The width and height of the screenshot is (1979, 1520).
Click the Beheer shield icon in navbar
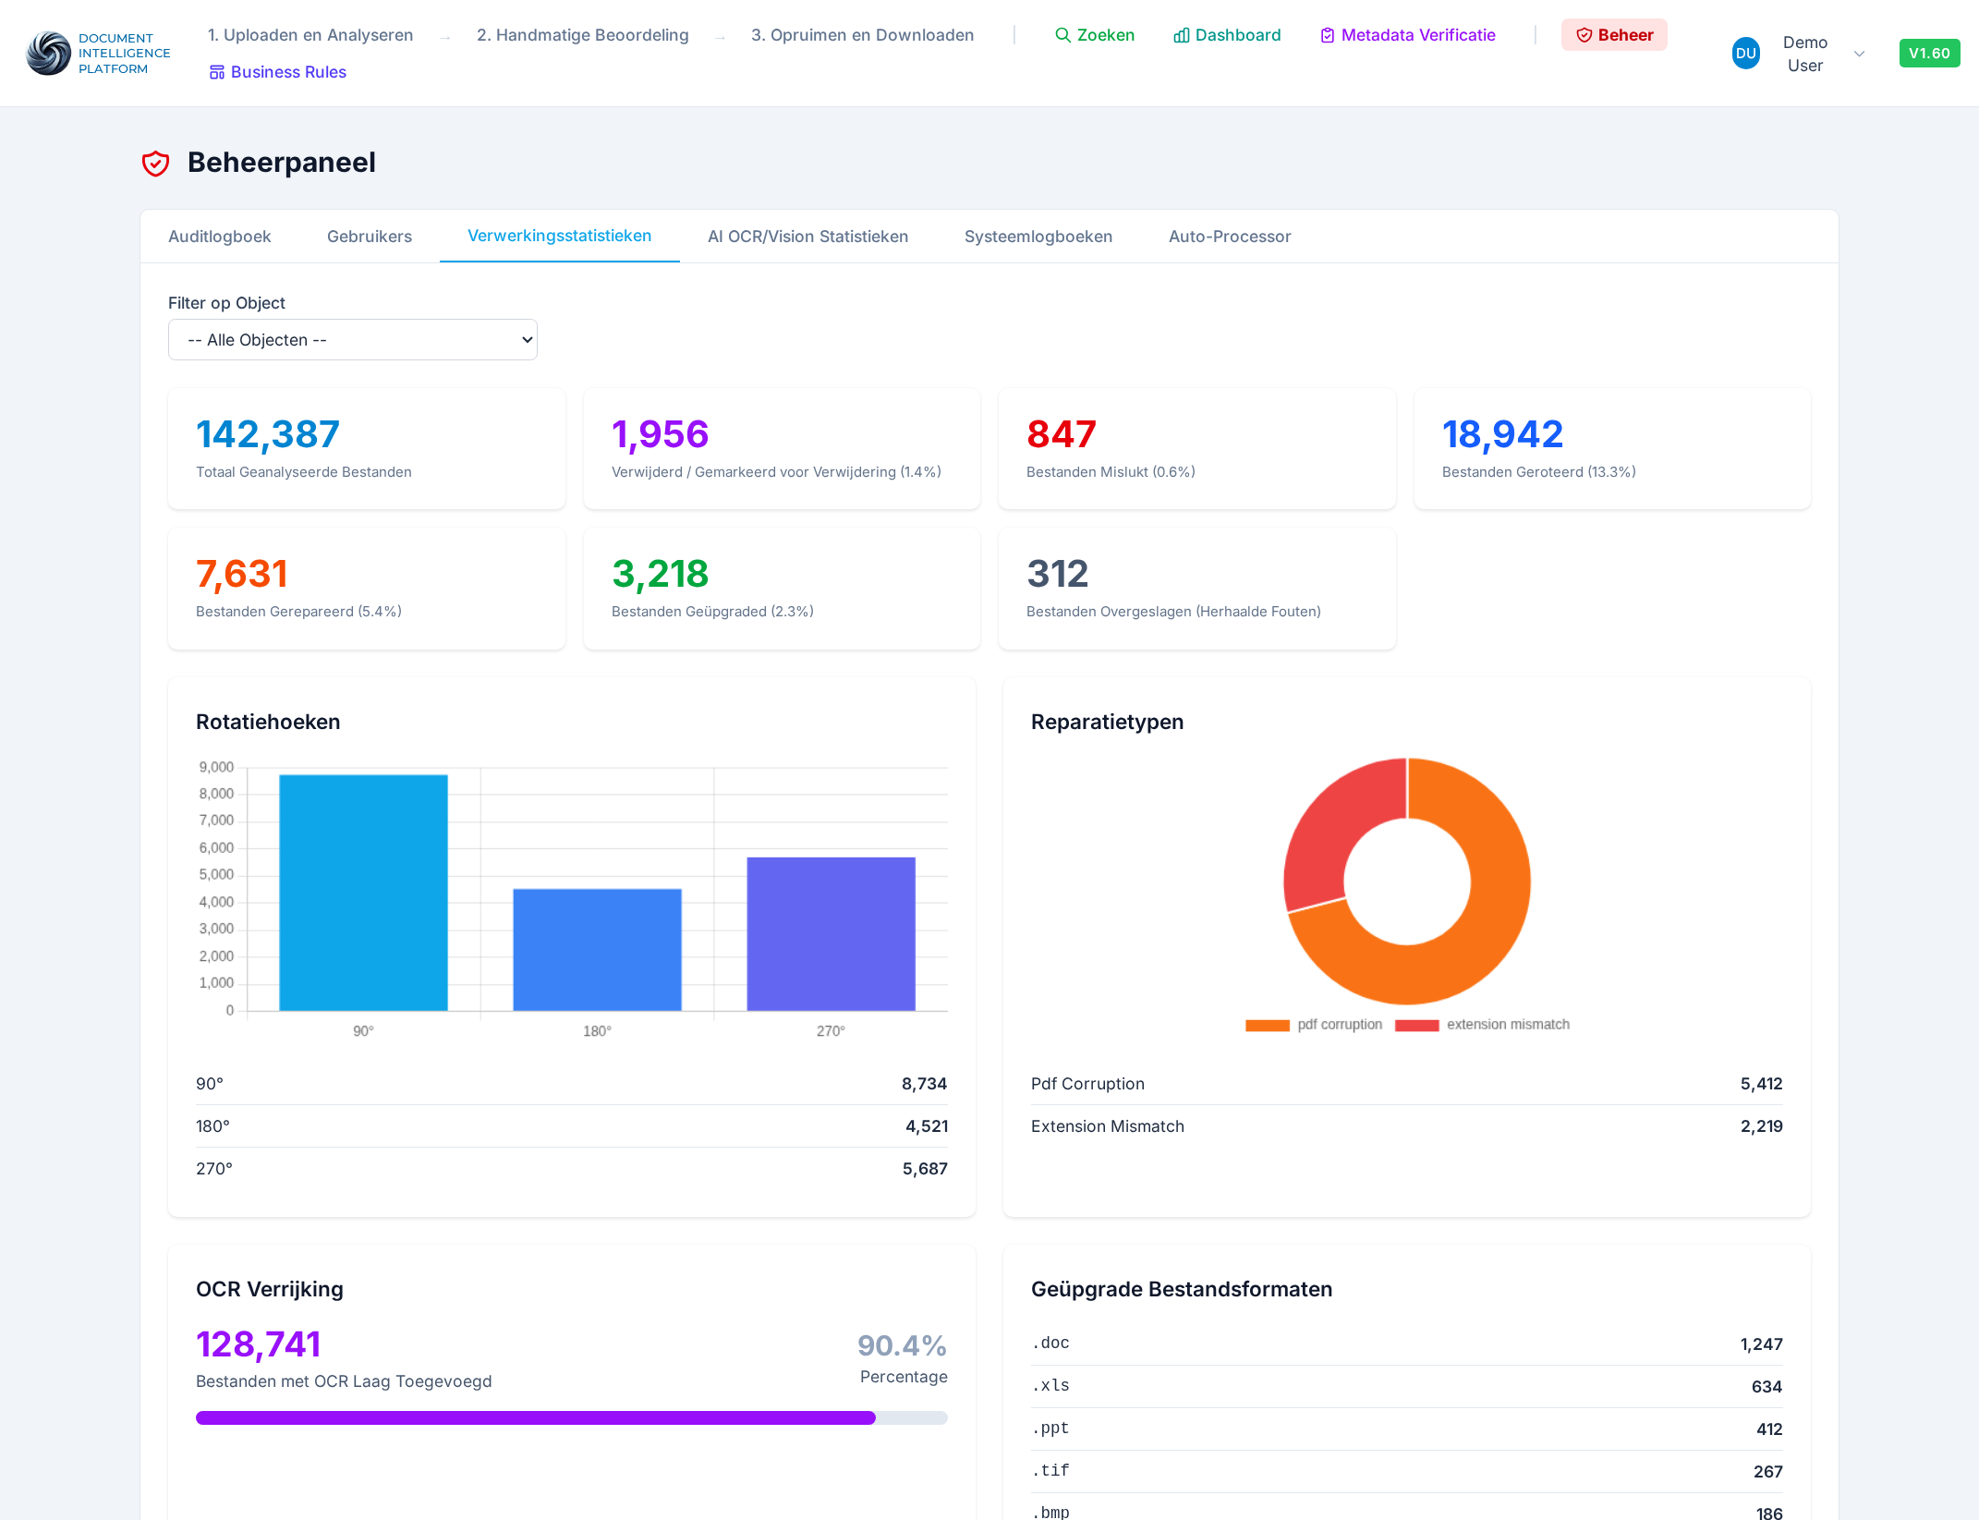tap(1584, 35)
